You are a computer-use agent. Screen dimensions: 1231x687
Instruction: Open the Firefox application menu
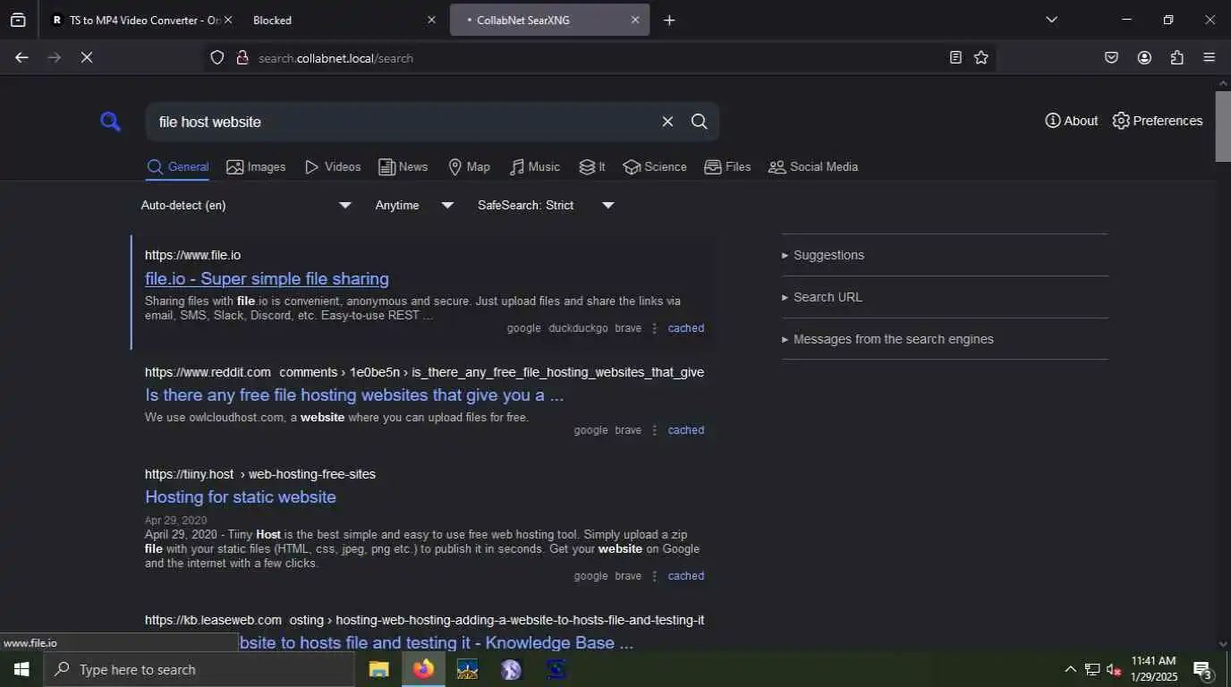coord(1210,58)
